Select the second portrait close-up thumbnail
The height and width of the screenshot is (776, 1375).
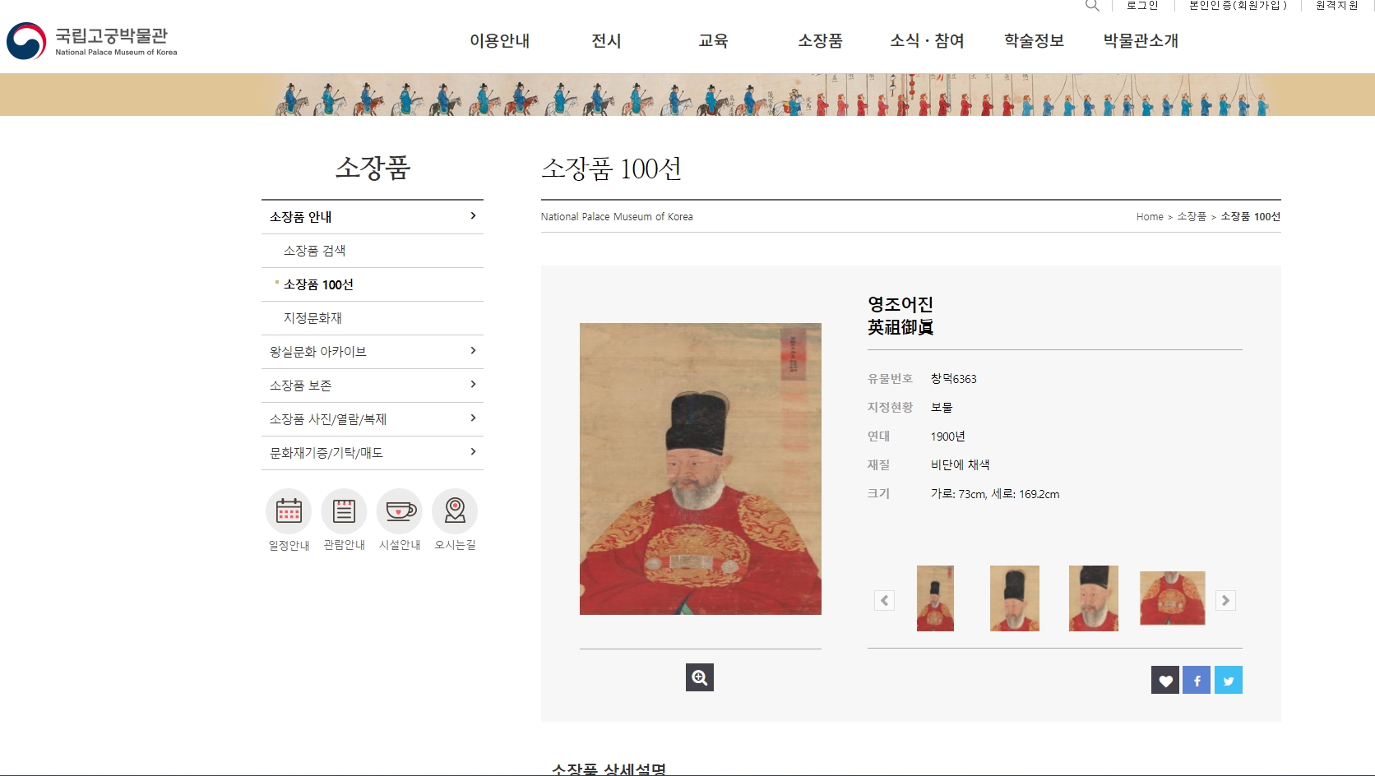click(1015, 598)
